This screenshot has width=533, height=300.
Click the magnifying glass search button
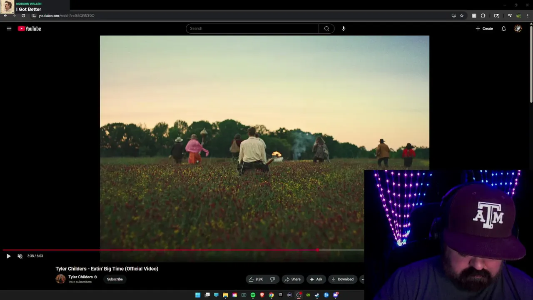326,28
